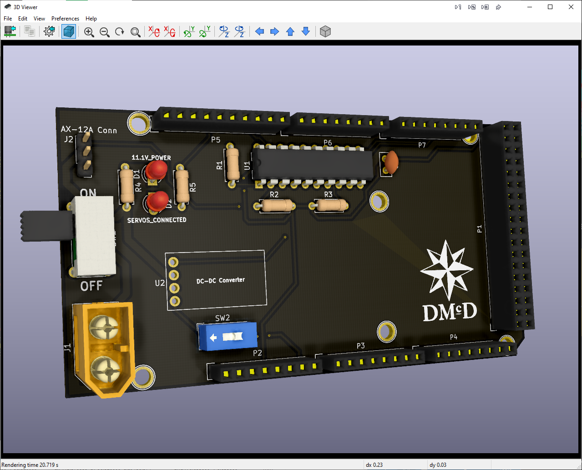The image size is (582, 470).
Task: Rotate Z counterclockwise with the blue icon
Action: tap(239, 31)
